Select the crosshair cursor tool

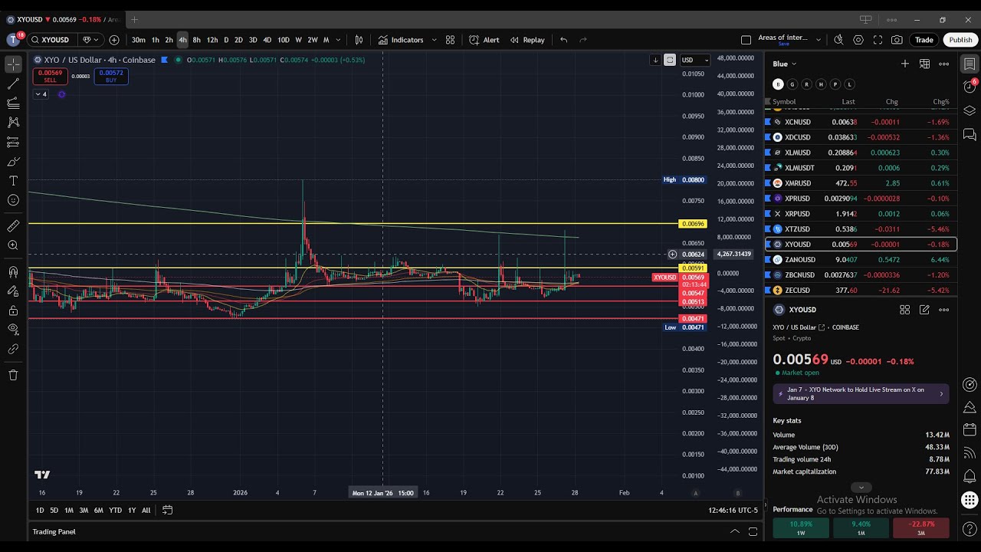[x=13, y=64]
